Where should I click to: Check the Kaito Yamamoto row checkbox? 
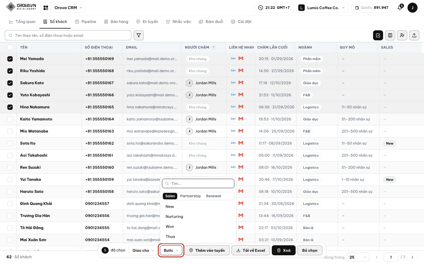pyautogui.click(x=10, y=119)
